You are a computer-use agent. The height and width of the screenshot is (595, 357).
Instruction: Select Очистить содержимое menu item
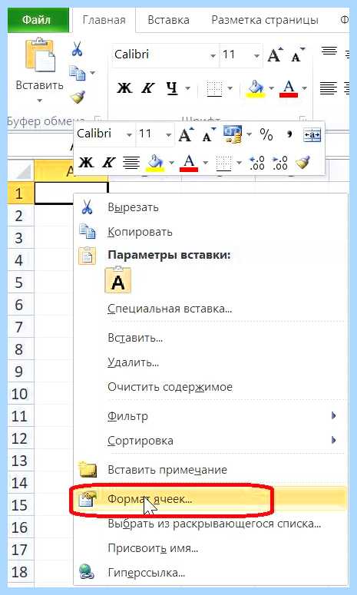(211, 387)
